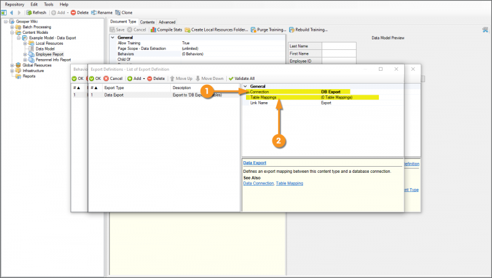Sort by the Export Type column header
The image size is (492, 278).
tap(137, 88)
